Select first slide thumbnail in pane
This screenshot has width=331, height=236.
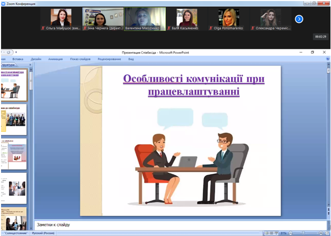[14, 85]
